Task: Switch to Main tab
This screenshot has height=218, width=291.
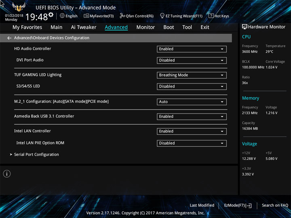Action: [x=57, y=27]
